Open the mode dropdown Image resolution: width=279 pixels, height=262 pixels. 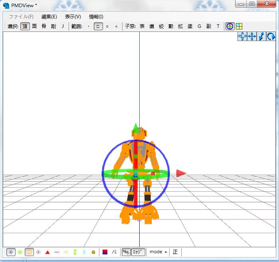click(158, 252)
